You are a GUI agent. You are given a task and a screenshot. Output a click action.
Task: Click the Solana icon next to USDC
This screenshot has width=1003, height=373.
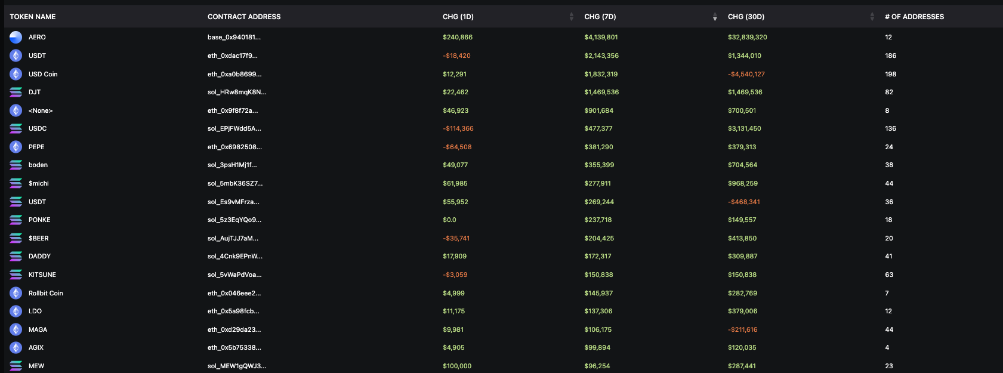click(16, 128)
